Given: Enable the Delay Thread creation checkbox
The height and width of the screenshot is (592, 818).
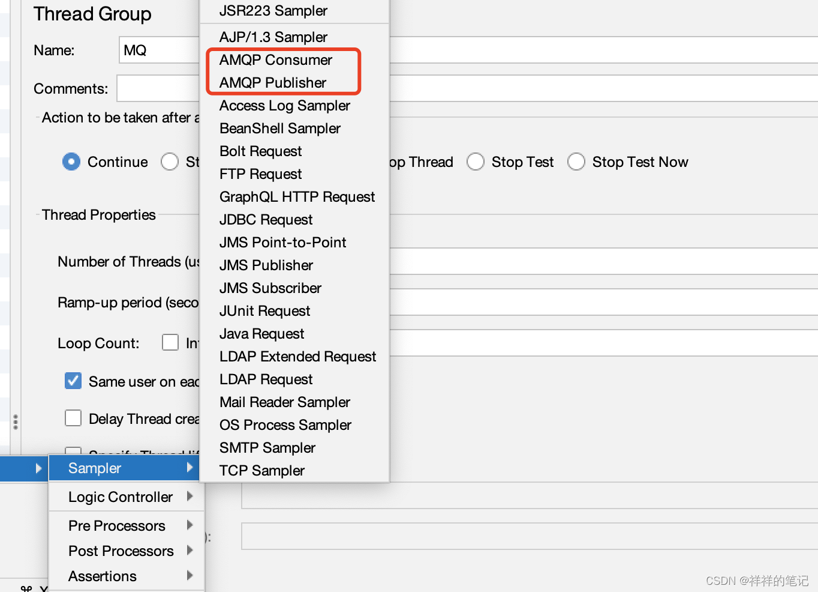Looking at the screenshot, I should tap(73, 418).
